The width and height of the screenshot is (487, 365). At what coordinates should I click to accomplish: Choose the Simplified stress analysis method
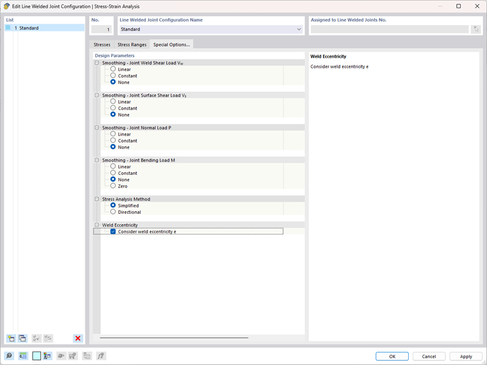113,205
